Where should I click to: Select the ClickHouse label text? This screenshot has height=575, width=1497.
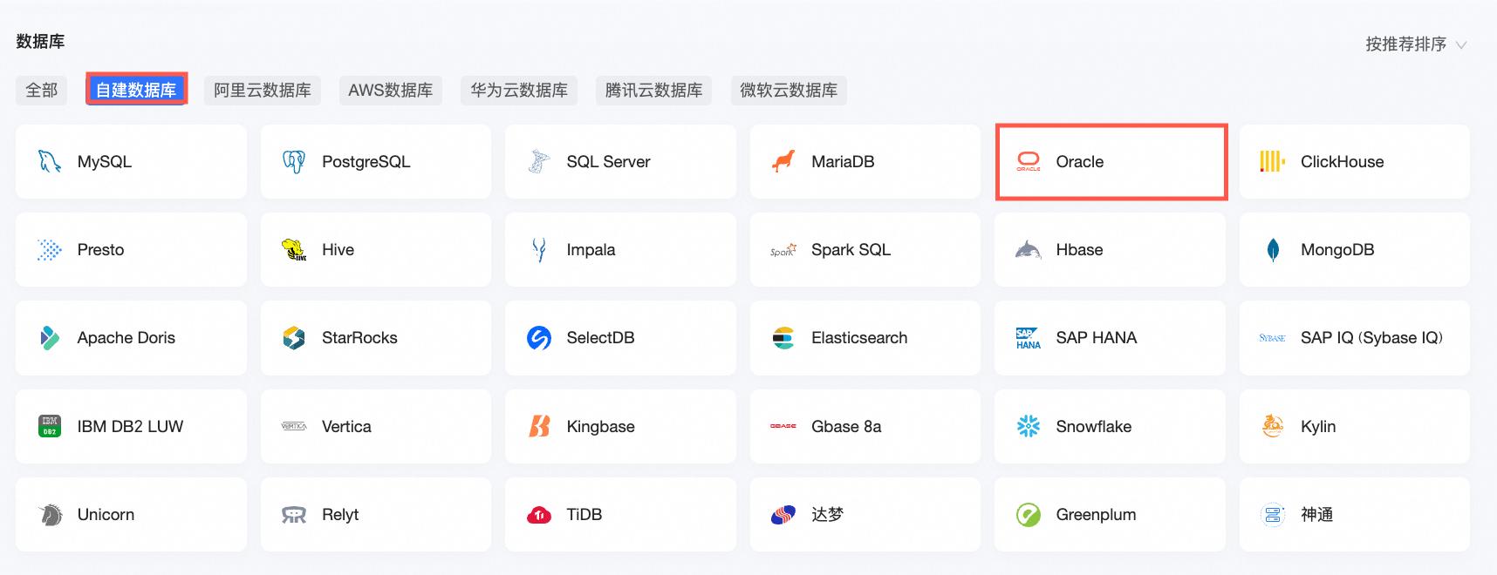coord(1343,161)
